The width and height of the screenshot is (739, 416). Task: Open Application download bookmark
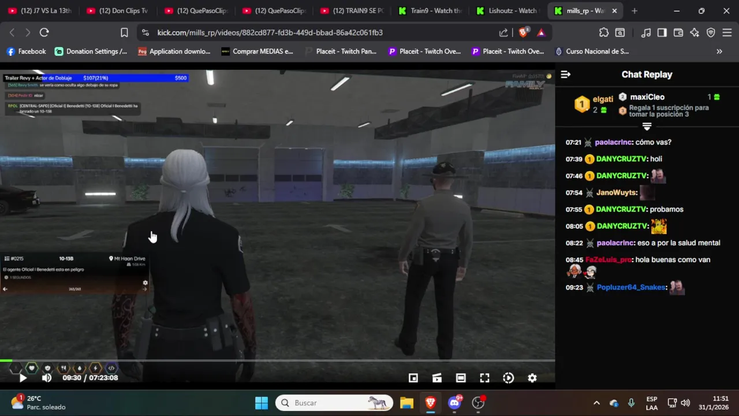pyautogui.click(x=174, y=51)
